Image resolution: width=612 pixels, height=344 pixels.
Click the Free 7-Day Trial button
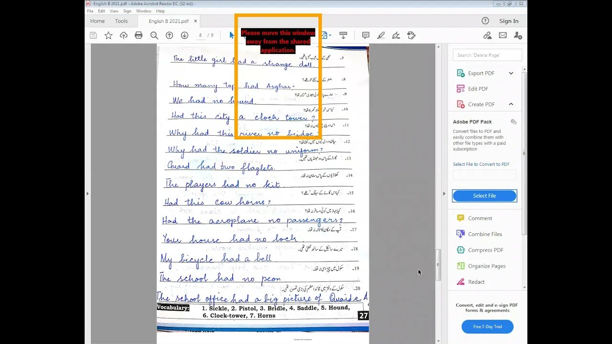point(487,327)
